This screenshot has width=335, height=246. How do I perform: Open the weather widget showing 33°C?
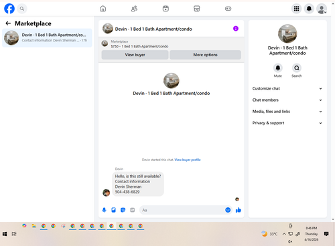click(269, 234)
